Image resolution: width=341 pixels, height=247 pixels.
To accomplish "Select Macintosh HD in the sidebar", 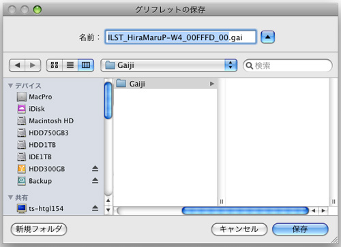I will pyautogui.click(x=53, y=121).
